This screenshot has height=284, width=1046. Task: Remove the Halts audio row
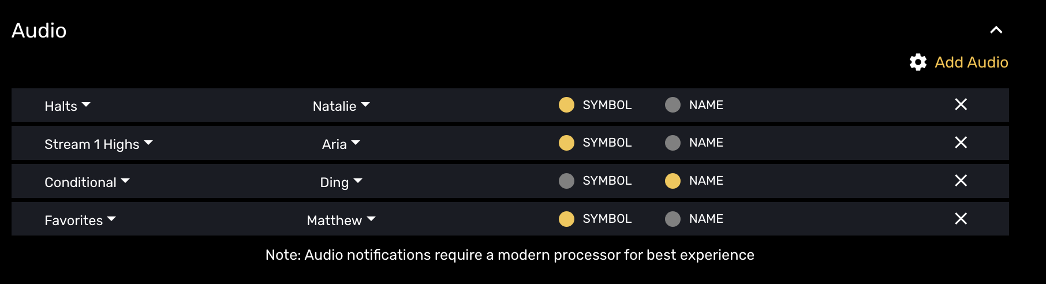tap(961, 104)
